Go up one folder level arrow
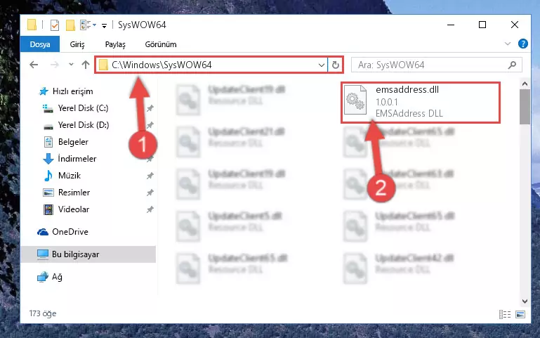This screenshot has height=338, width=540. [86, 65]
